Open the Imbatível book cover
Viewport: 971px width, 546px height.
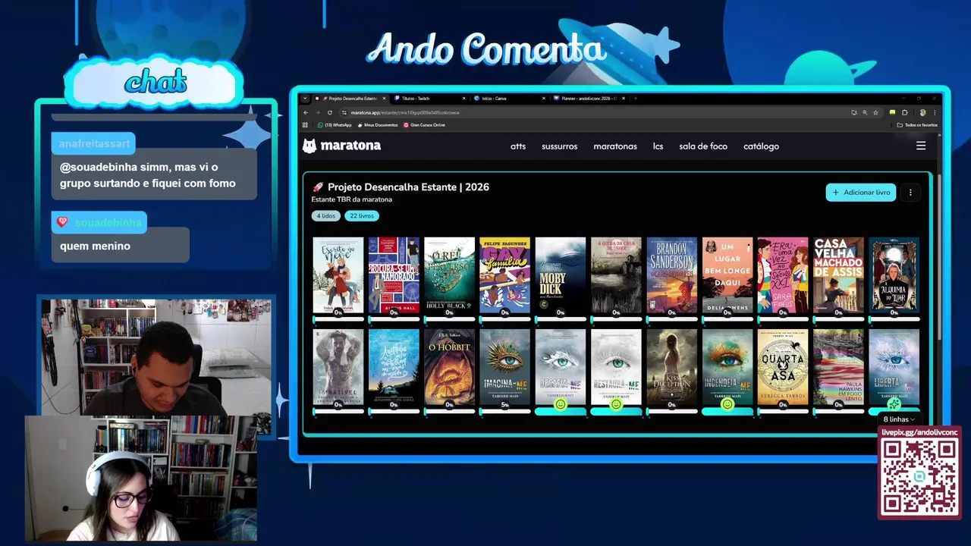pos(338,367)
